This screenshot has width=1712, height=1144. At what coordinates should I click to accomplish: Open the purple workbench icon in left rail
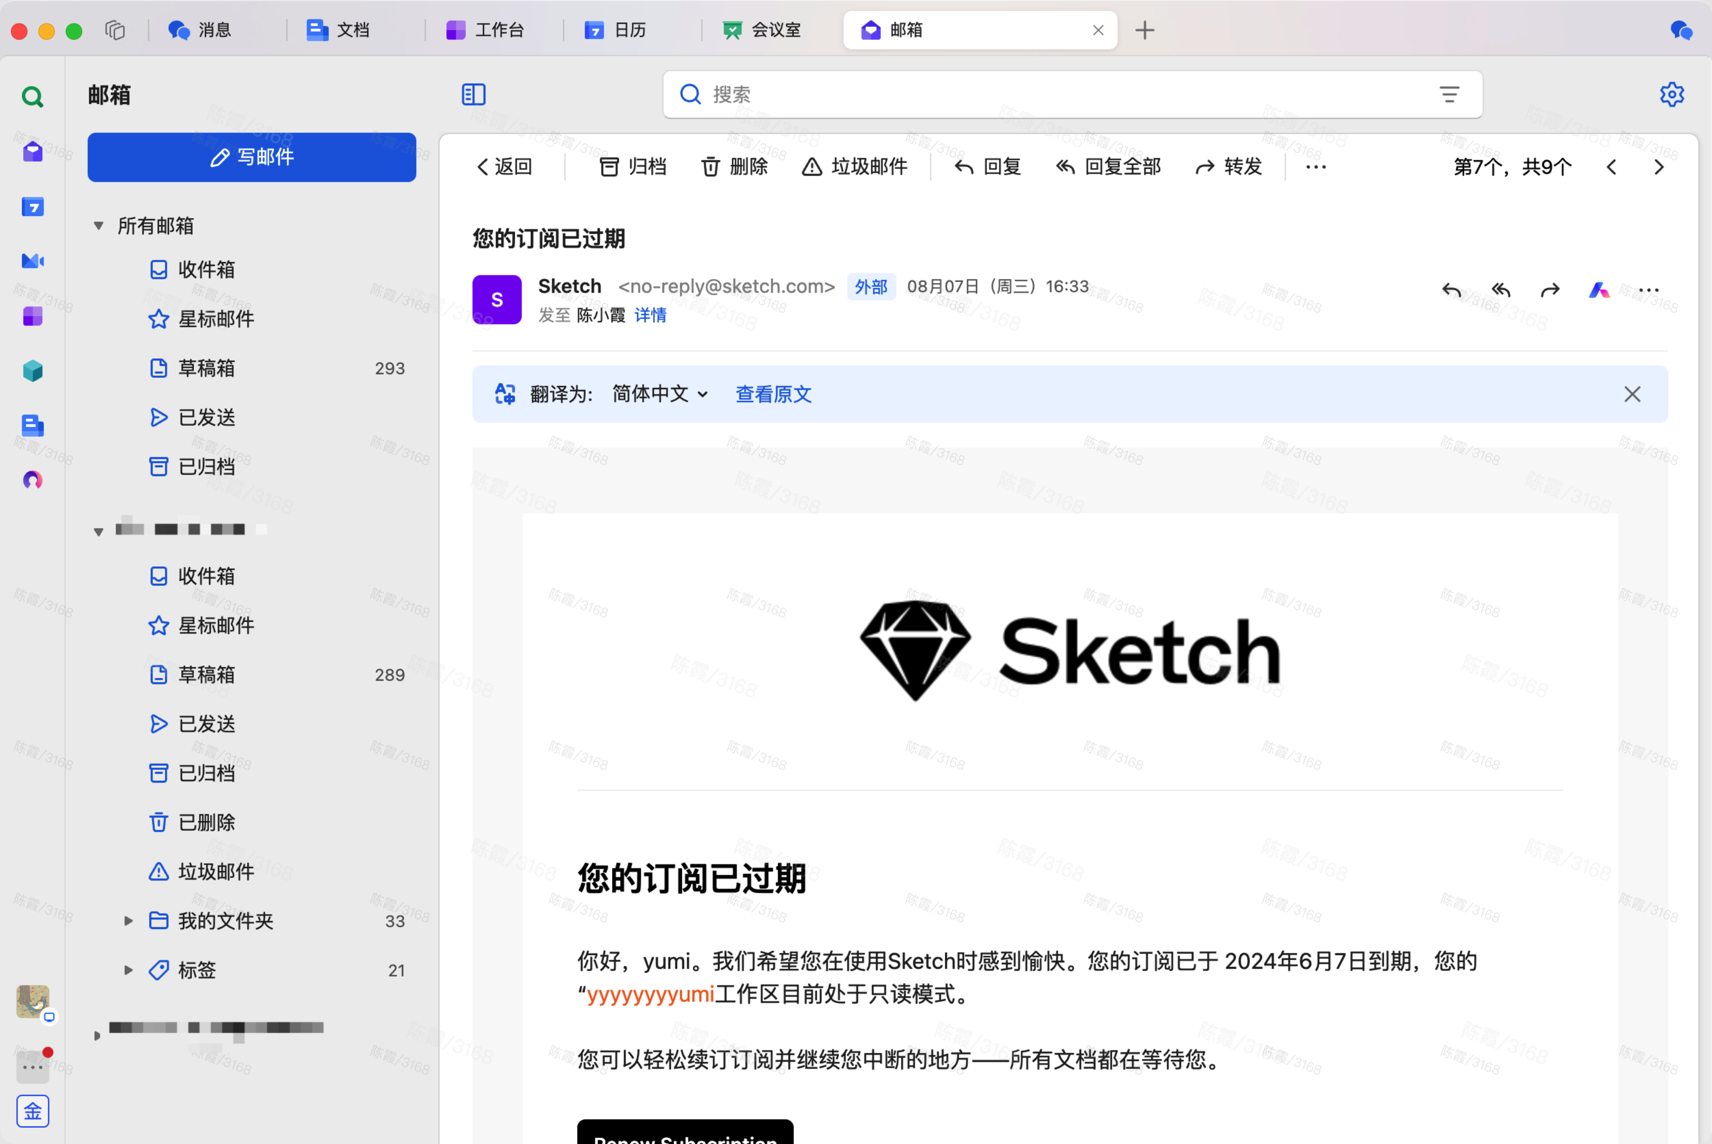[32, 316]
